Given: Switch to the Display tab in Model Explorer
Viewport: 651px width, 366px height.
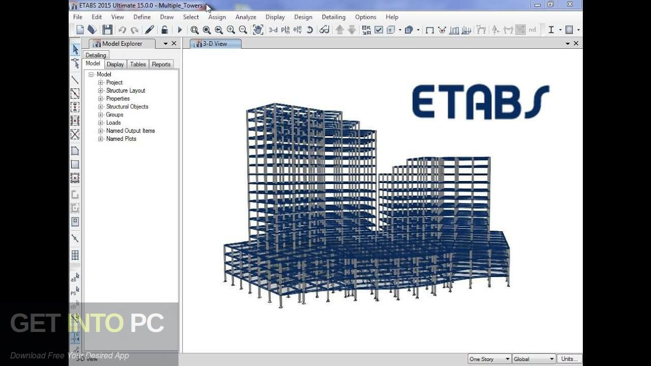Looking at the screenshot, I should (115, 64).
